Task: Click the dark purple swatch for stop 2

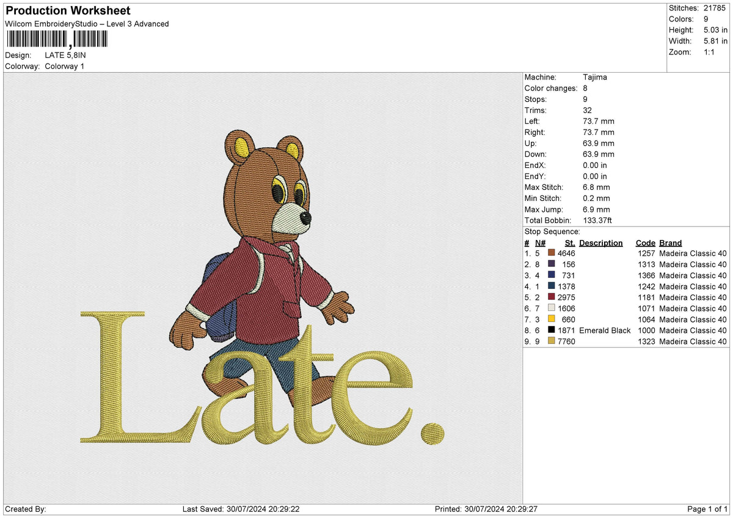Action: (x=552, y=264)
